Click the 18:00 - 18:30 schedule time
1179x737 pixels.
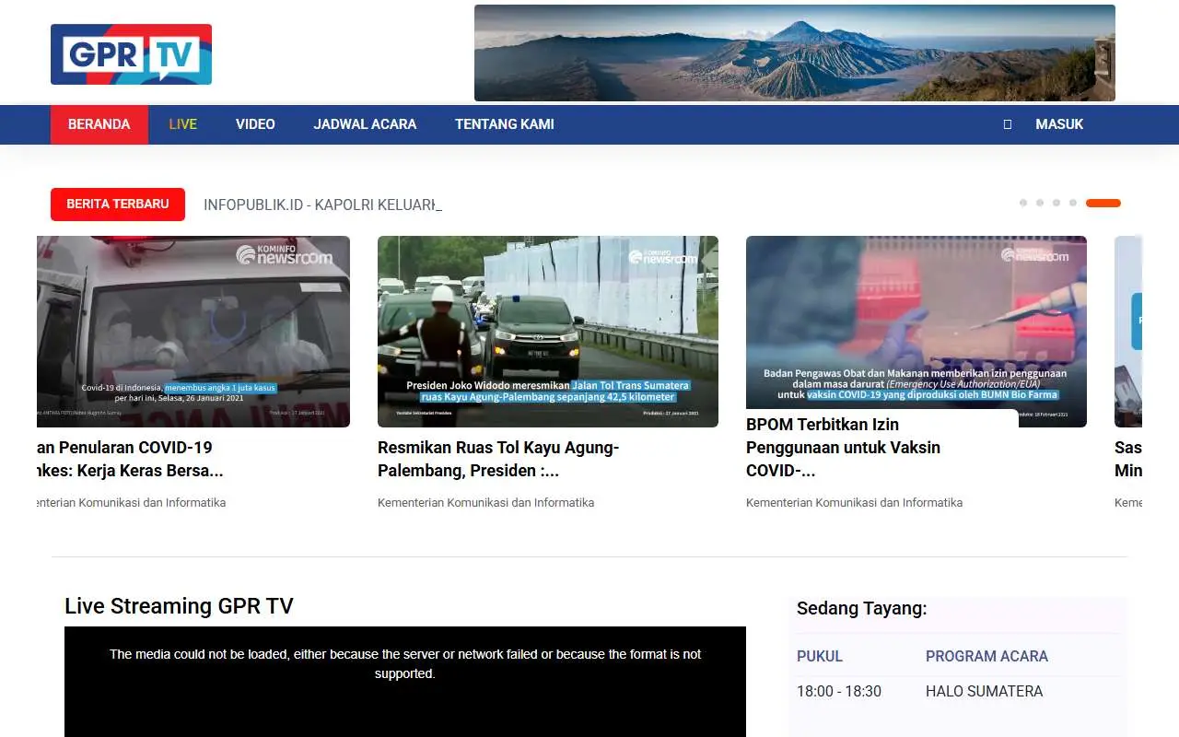(x=839, y=691)
